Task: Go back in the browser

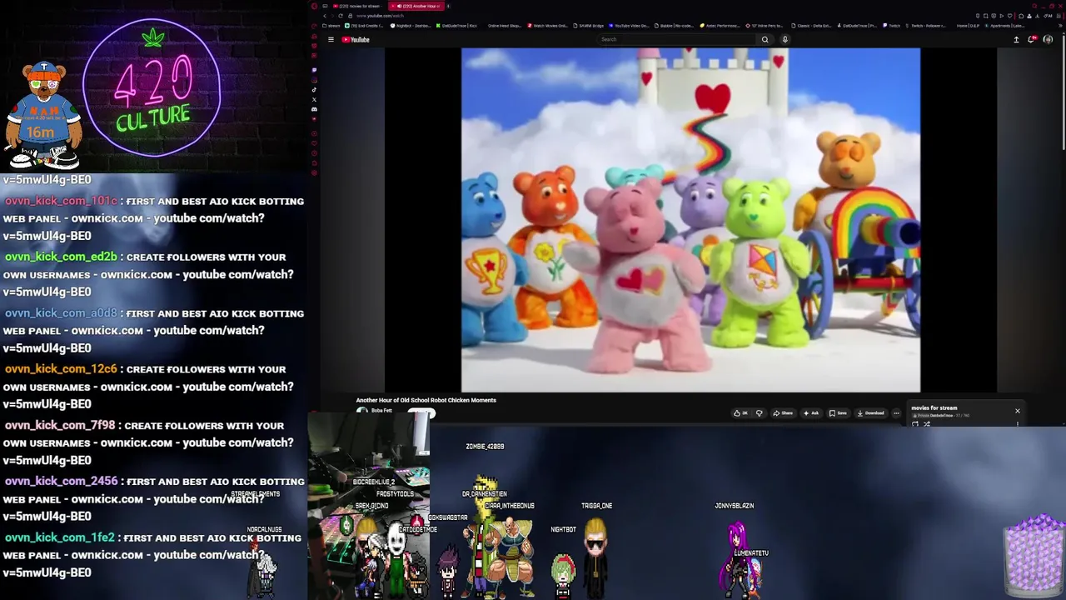Action: 325,16
